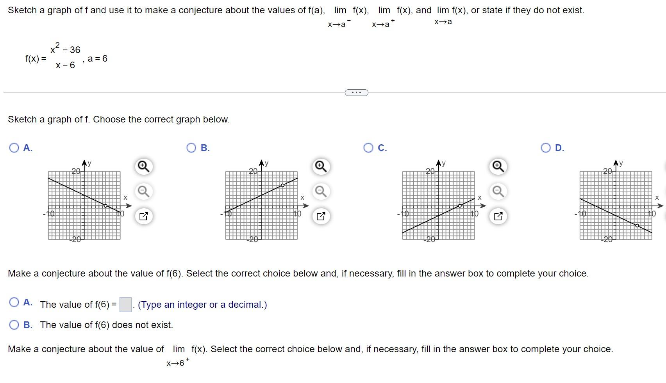Click the zoom-out magnifier for graph A

(x=143, y=191)
